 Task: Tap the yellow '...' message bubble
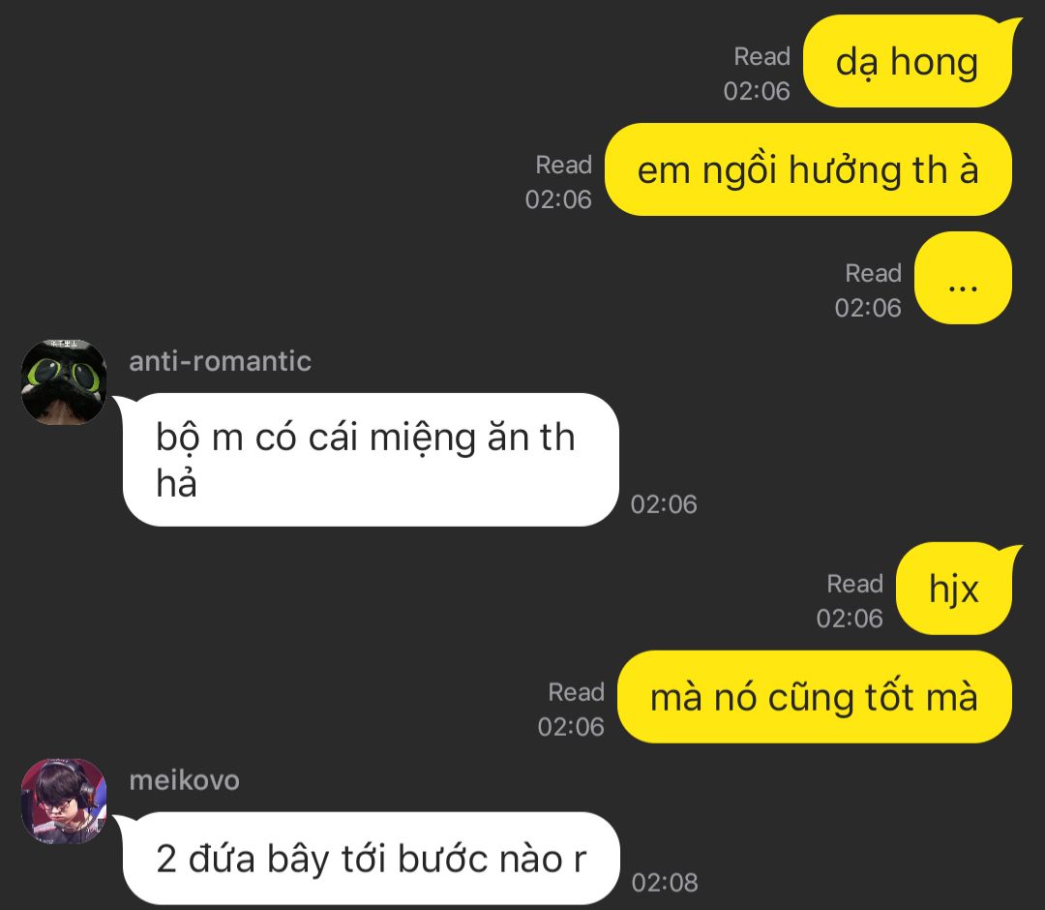[963, 278]
